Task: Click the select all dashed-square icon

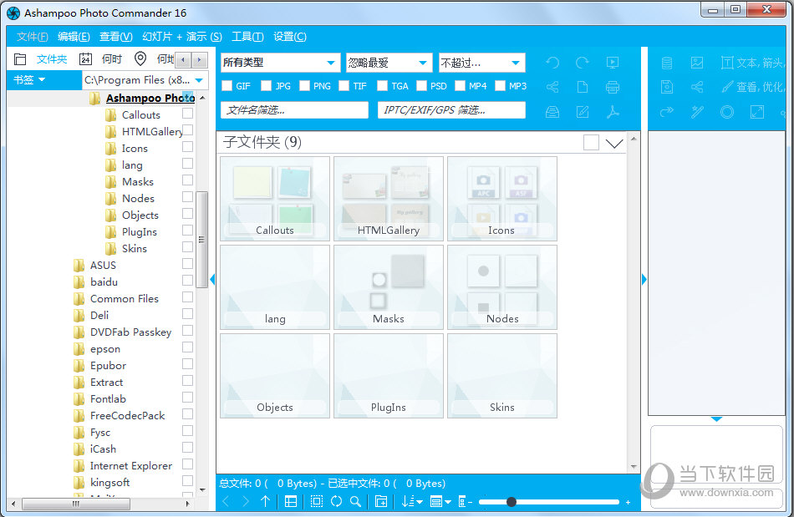Action: tap(317, 501)
